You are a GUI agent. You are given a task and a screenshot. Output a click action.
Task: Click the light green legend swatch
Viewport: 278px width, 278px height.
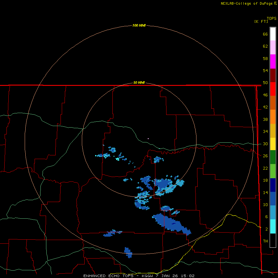coord(273,171)
